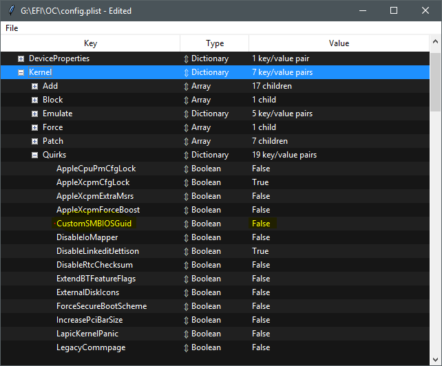
Task: Click the Value column header
Action: coord(339,43)
